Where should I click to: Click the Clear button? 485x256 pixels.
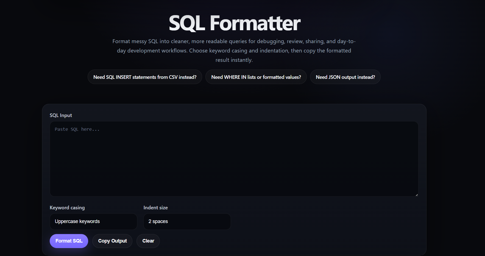148,241
